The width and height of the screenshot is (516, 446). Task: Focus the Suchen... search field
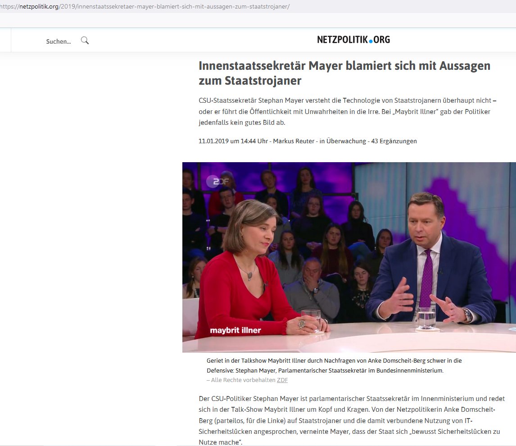[59, 41]
